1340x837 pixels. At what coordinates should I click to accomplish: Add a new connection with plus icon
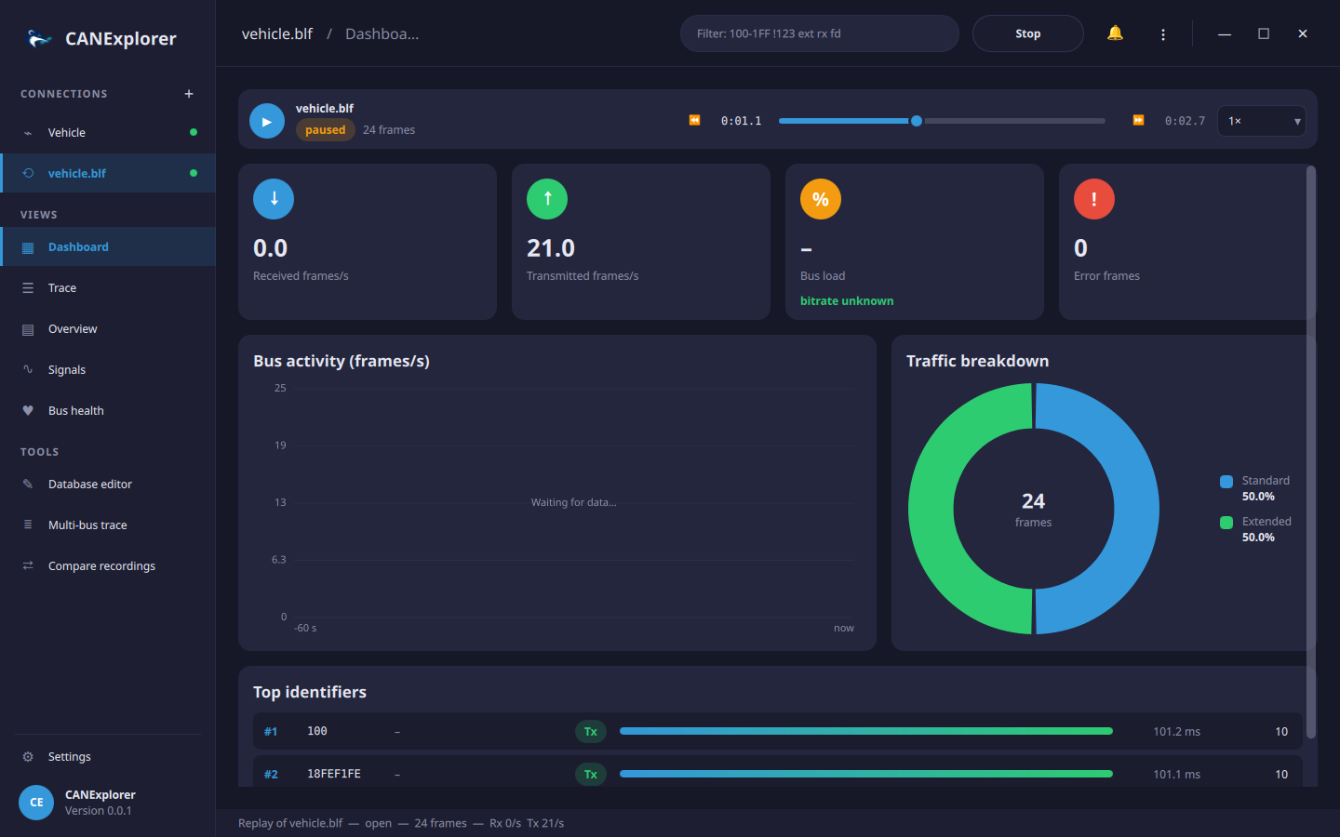(x=189, y=94)
